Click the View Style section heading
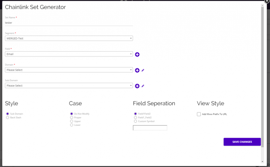Image resolution: width=270 pixels, height=167 pixels. 210,103
